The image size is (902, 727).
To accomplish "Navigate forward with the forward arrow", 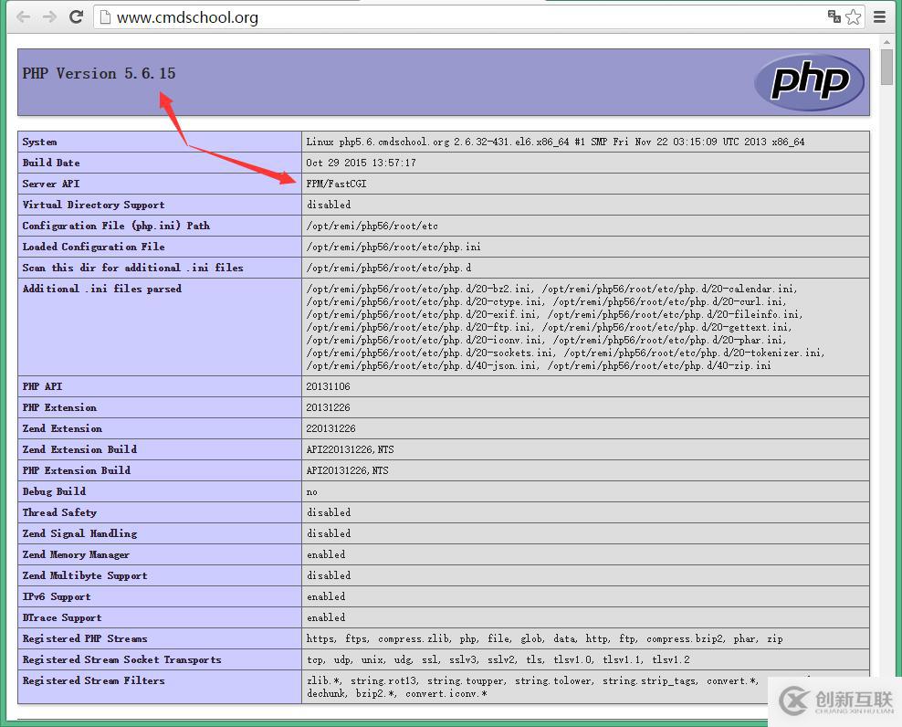I will click(x=48, y=16).
